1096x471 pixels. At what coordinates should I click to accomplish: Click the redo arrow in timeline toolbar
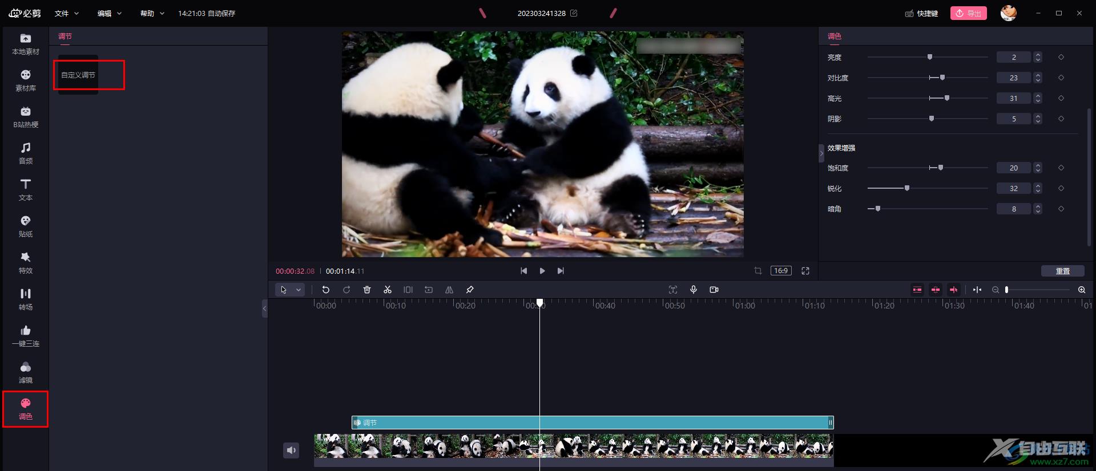point(346,290)
